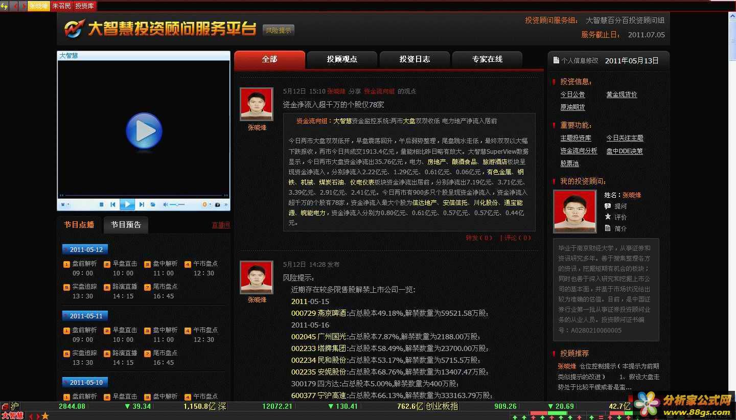This screenshot has height=420, width=736.
Task: Open stock 600377 宁沪高速 link
Action: (319, 395)
